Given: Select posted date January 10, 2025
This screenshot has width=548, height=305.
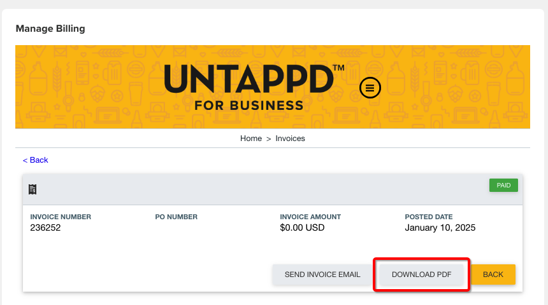Looking at the screenshot, I should click(440, 227).
